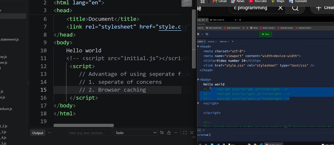Open the browser apps grid icon
The height and width of the screenshot is (145, 334).
pyautogui.click(x=203, y=1)
